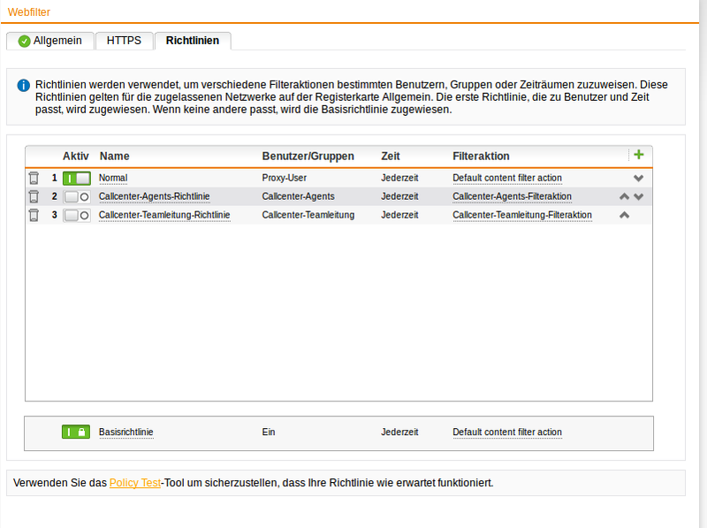Edit the Basisrichtlinie policy
Viewport: 707px width, 528px height.
[x=126, y=432]
